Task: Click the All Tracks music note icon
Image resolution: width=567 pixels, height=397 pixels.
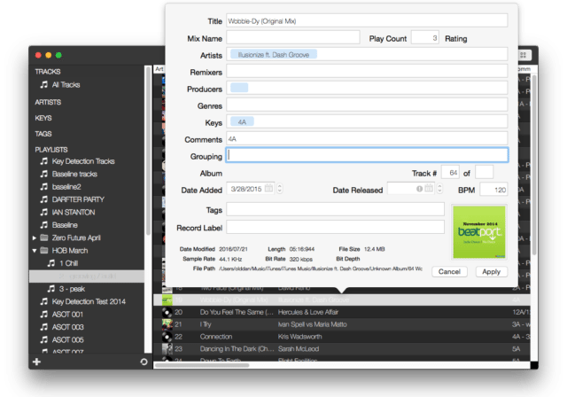Action: pos(43,84)
